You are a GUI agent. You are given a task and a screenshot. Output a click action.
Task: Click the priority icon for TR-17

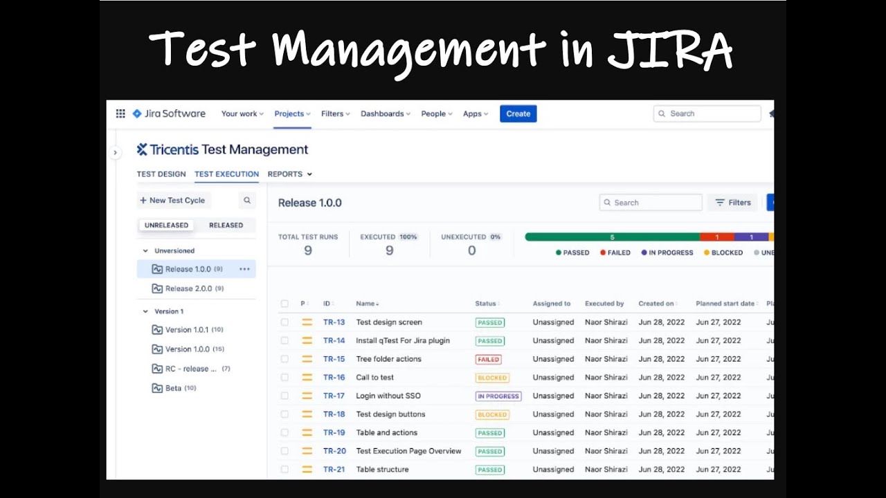(307, 396)
